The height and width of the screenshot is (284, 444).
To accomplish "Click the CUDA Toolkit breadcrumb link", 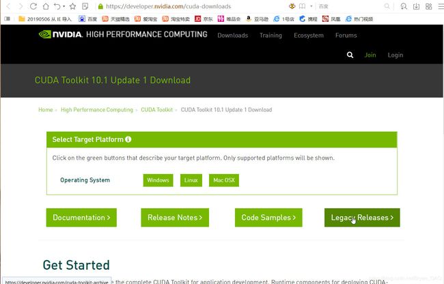I will [x=156, y=110].
